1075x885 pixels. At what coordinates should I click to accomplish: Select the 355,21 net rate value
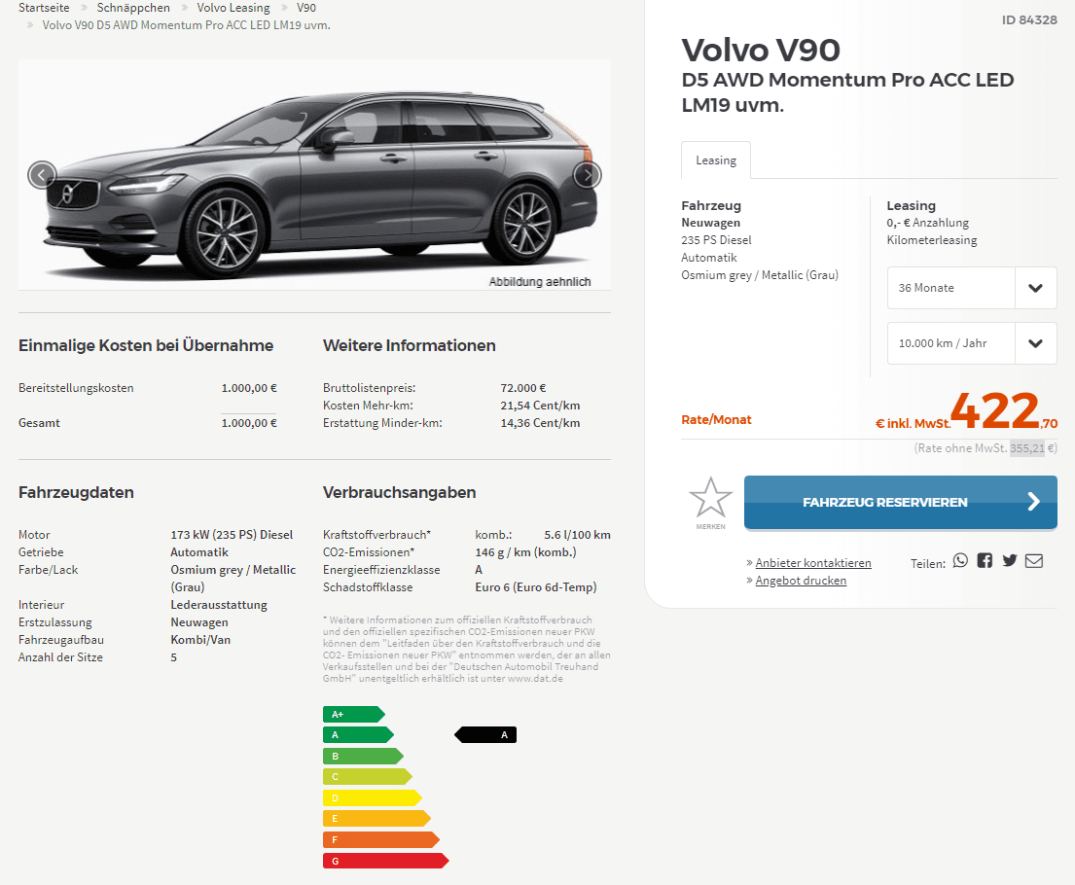tap(1027, 448)
